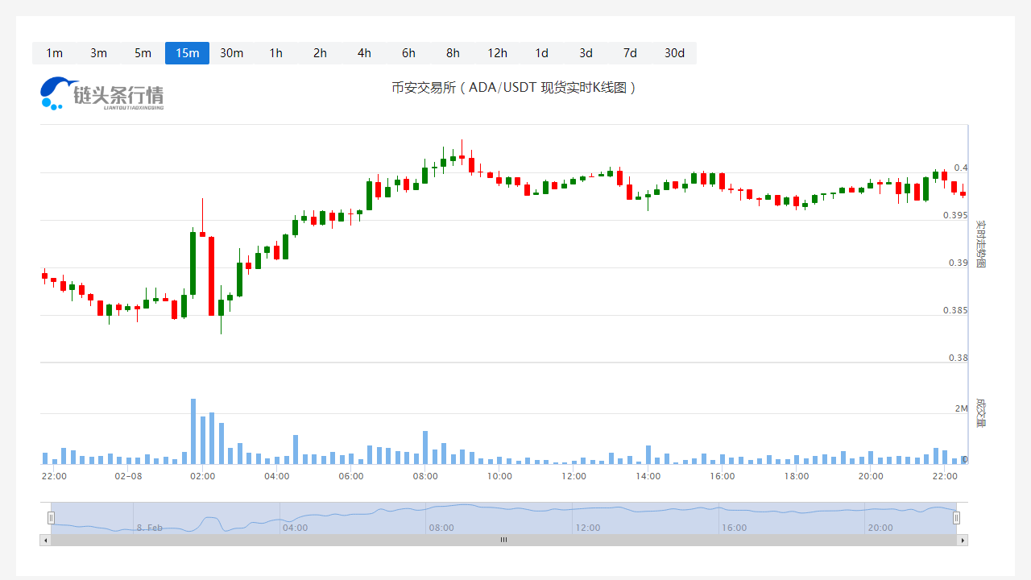This screenshot has width=1031, height=580.
Task: Click the left navigator range handle
Action: point(51,518)
